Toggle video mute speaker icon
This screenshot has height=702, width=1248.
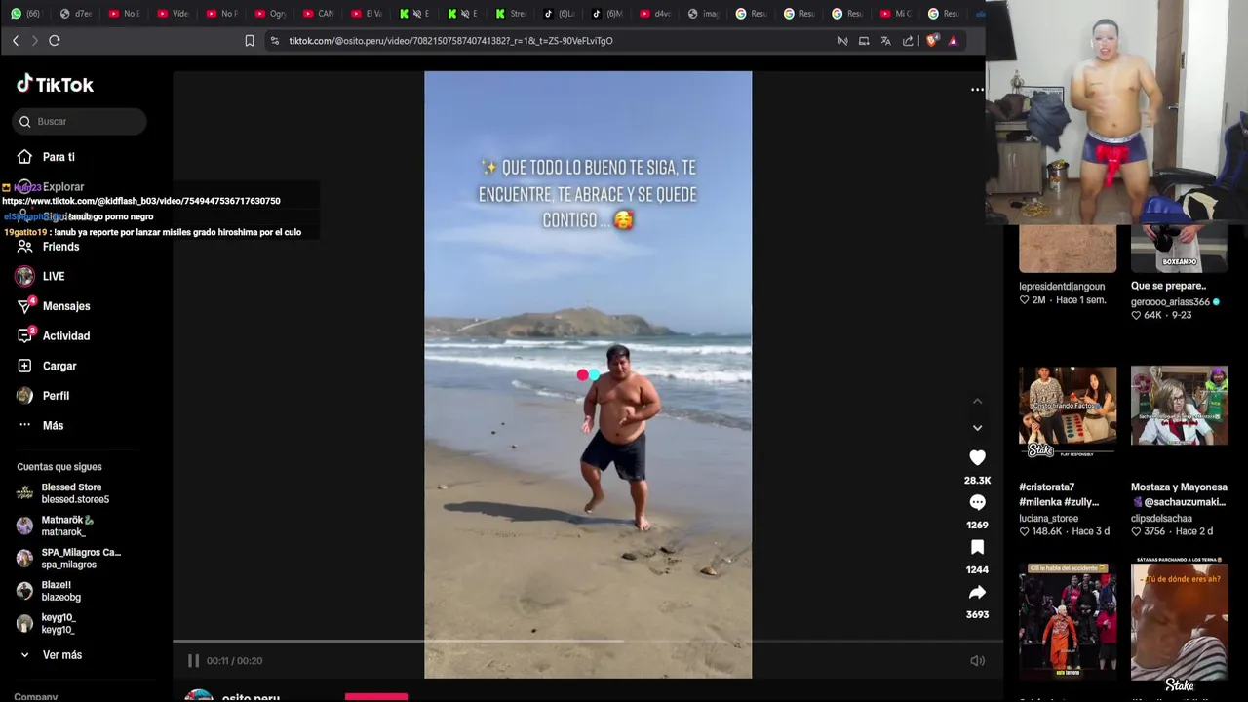pos(977,661)
